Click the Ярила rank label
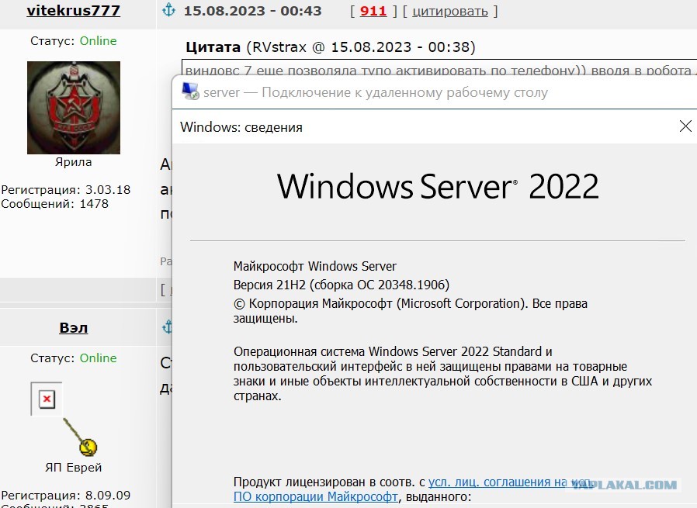697x508 pixels. [x=73, y=162]
